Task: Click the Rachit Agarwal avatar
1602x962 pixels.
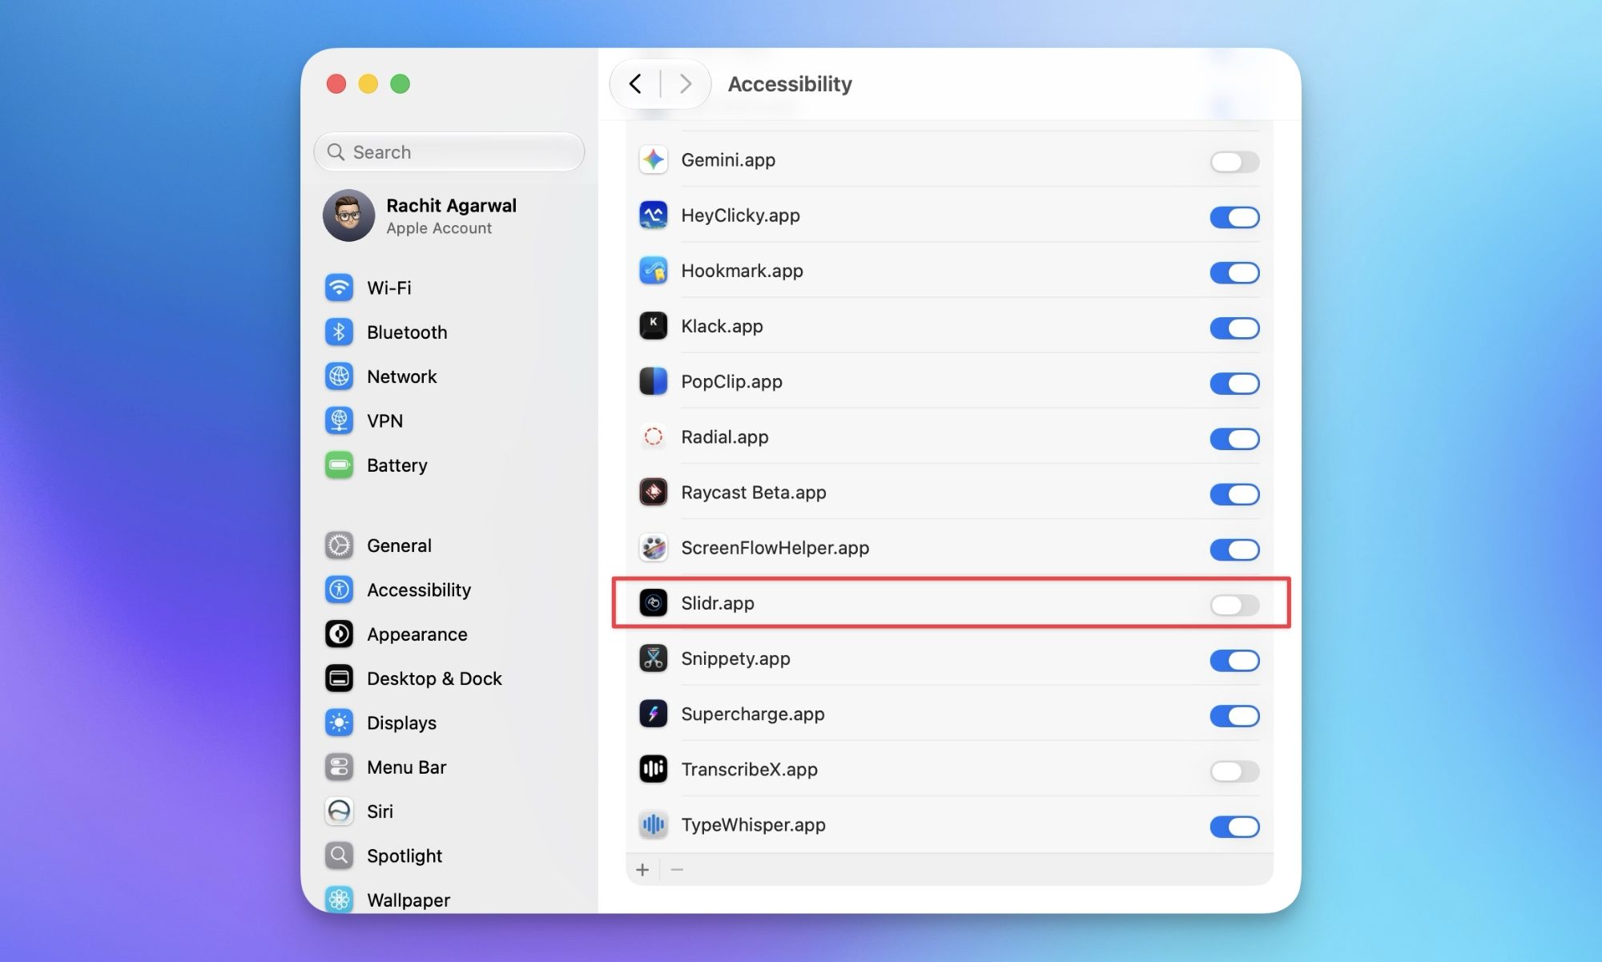Action: click(348, 215)
